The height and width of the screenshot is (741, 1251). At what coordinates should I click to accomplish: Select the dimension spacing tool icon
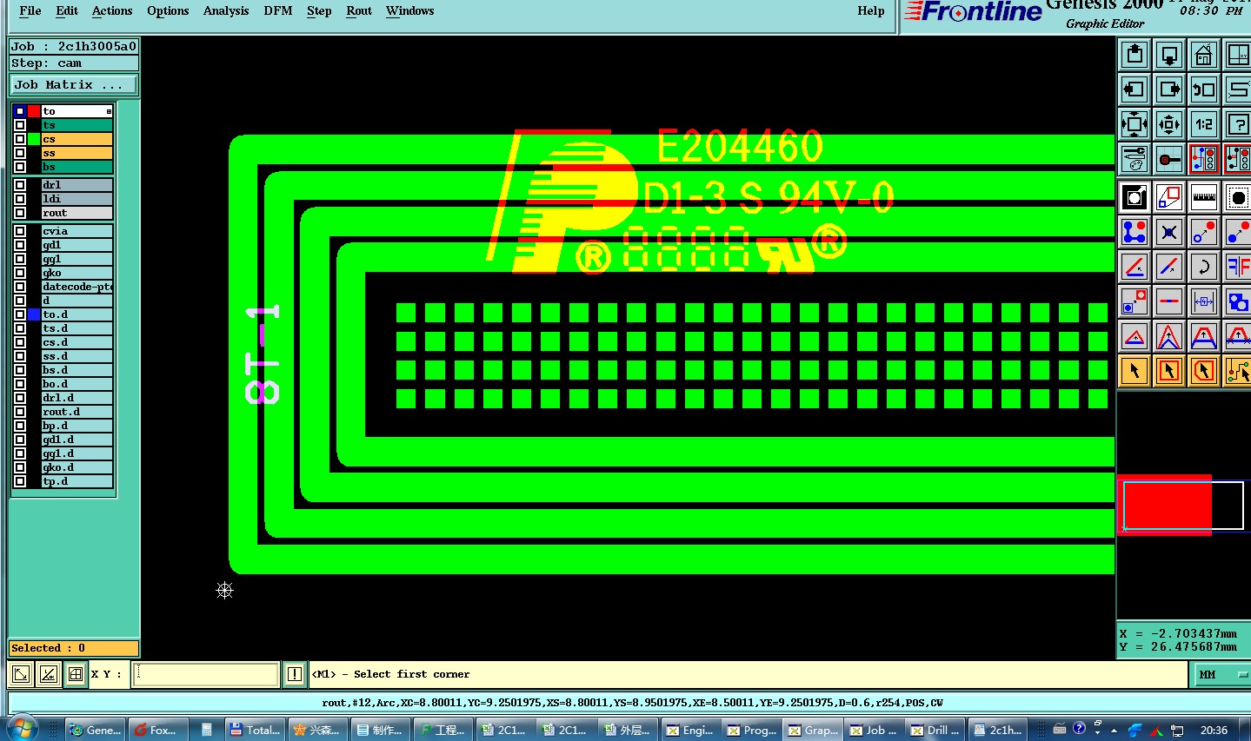pyautogui.click(x=1204, y=302)
